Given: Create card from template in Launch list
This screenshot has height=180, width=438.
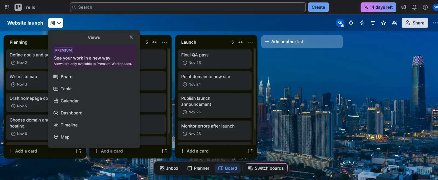Looking at the screenshot, I should pos(250,151).
